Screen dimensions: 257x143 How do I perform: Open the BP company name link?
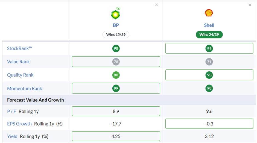(x=116, y=25)
